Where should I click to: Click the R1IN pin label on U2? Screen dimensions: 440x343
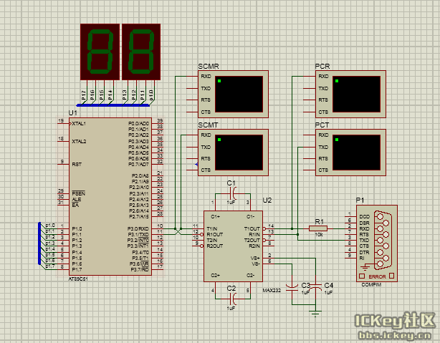pyautogui.click(x=254, y=234)
